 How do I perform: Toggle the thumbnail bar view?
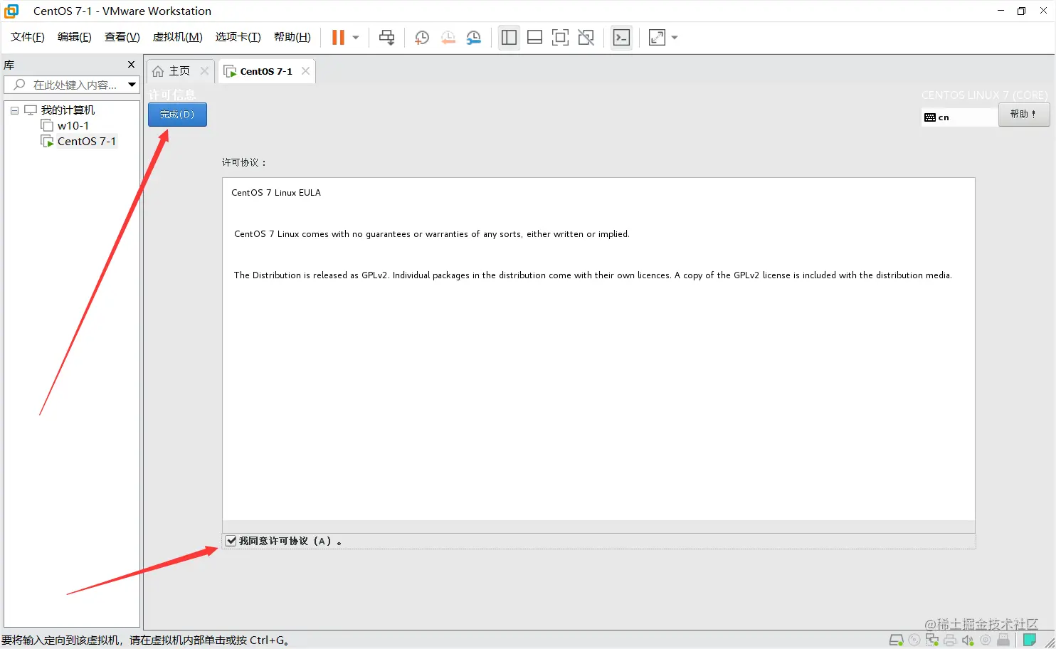pos(534,38)
